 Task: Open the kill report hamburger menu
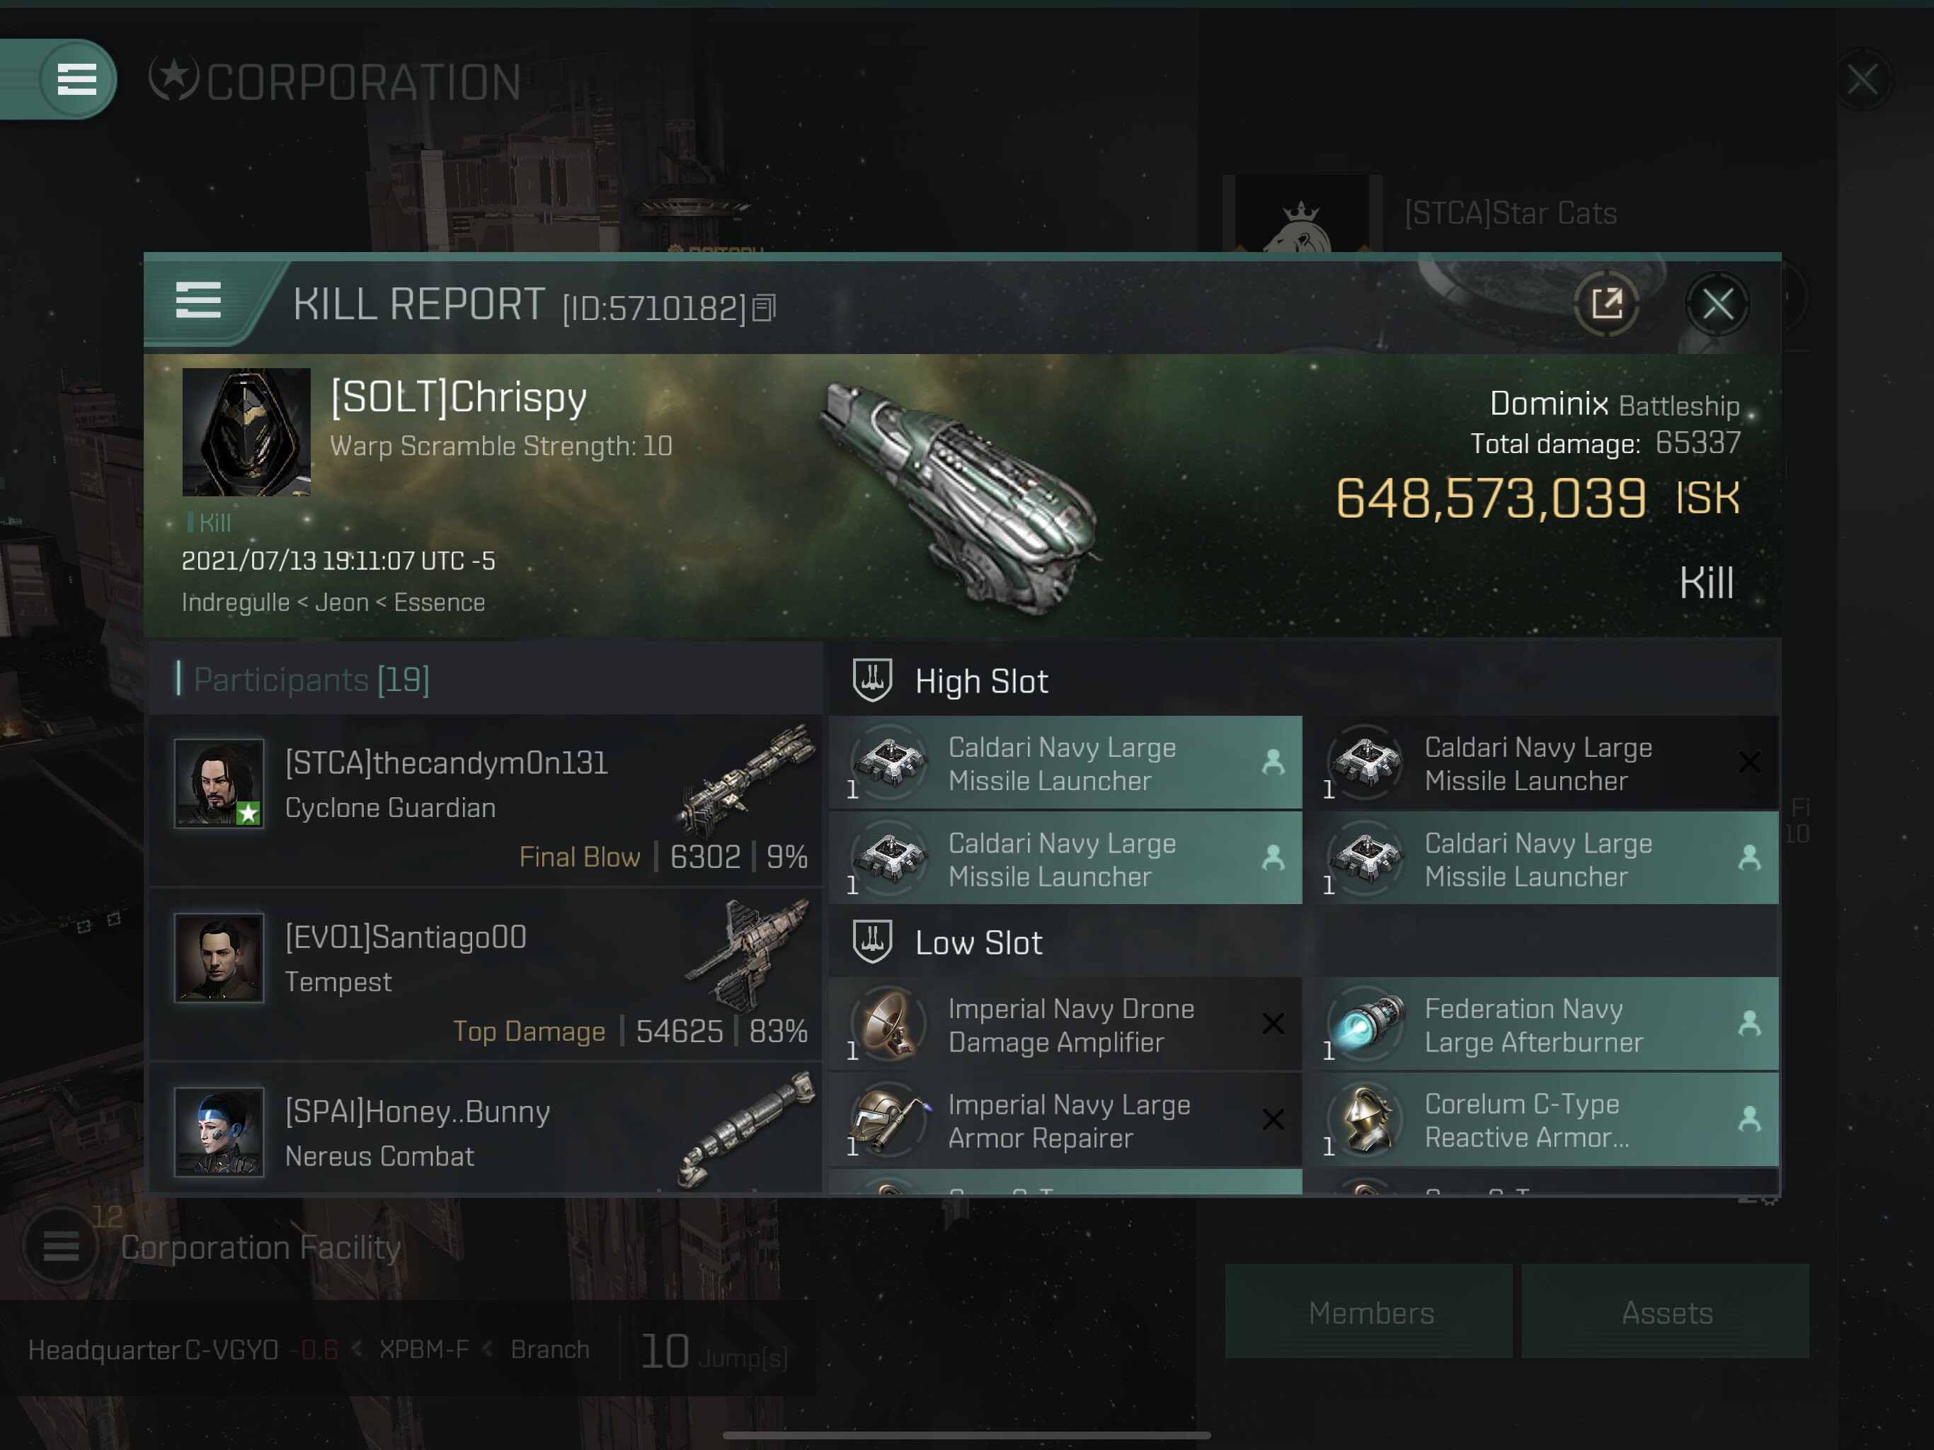coord(198,301)
